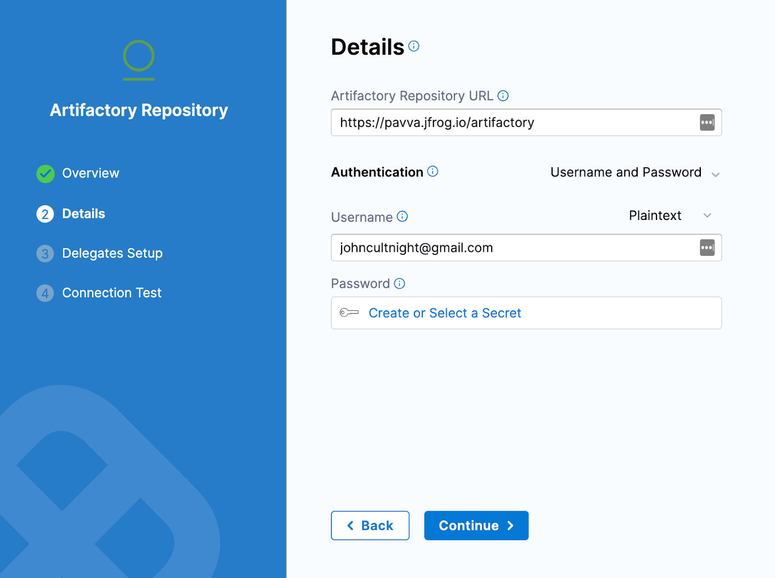
Task: Click the info icon next to Password label
Action: click(400, 283)
